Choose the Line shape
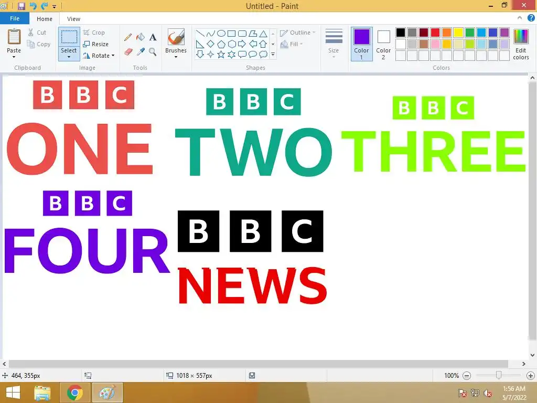 (x=200, y=33)
